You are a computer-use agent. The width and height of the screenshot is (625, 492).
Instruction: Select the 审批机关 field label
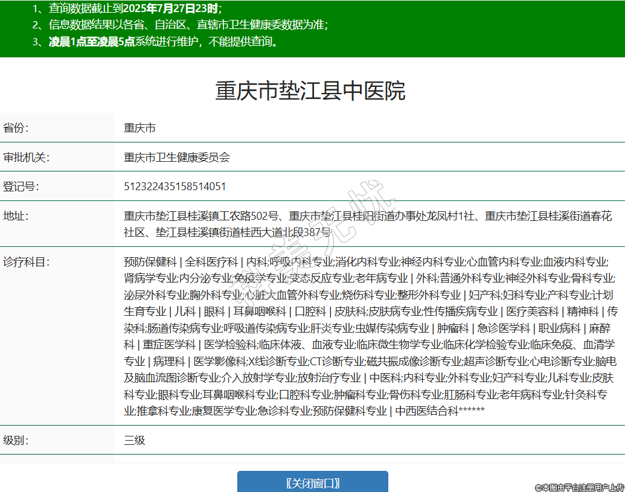(26, 158)
